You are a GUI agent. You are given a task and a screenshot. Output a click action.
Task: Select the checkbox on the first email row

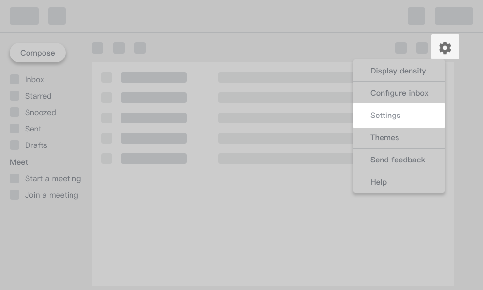[107, 77]
